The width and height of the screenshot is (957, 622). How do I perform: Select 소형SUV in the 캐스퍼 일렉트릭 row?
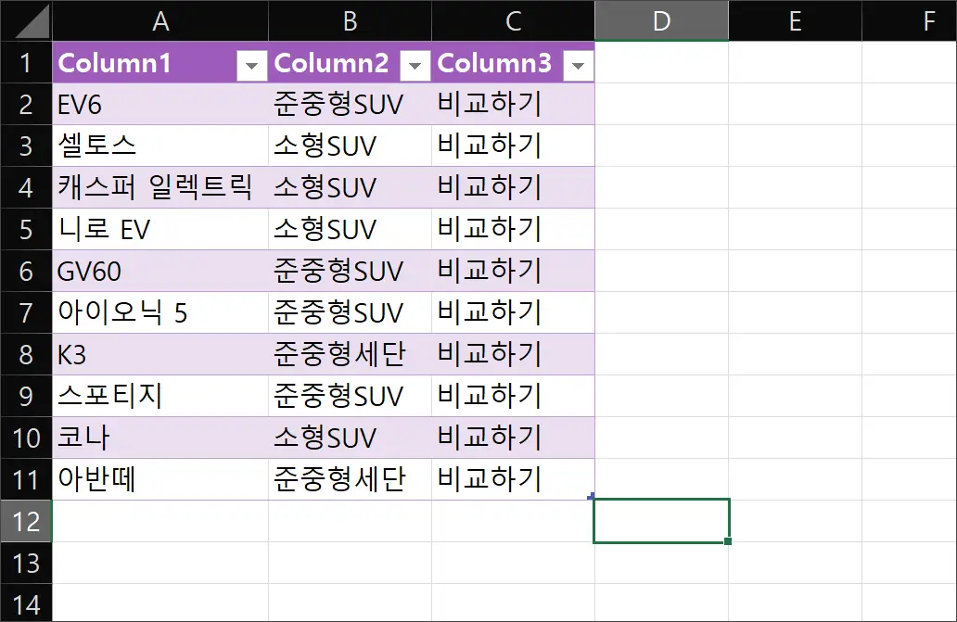click(x=350, y=187)
